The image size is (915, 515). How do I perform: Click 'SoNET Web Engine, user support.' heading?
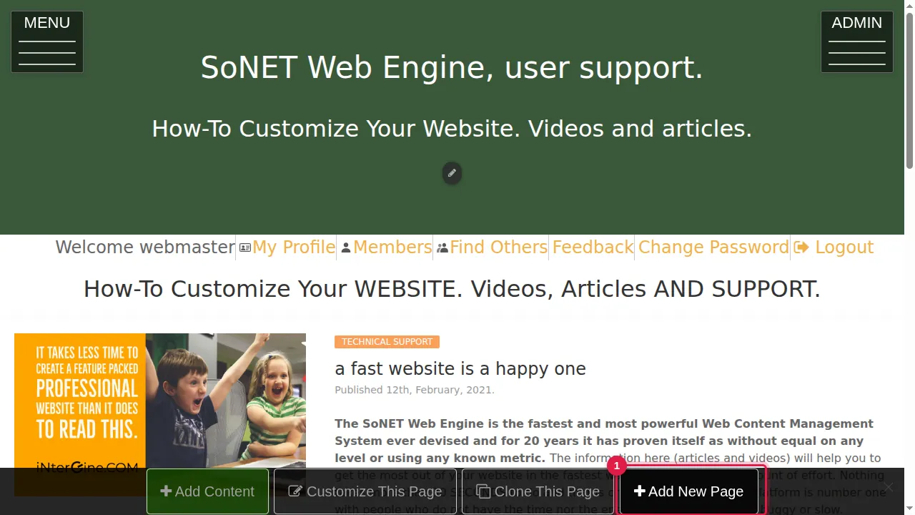[452, 67]
